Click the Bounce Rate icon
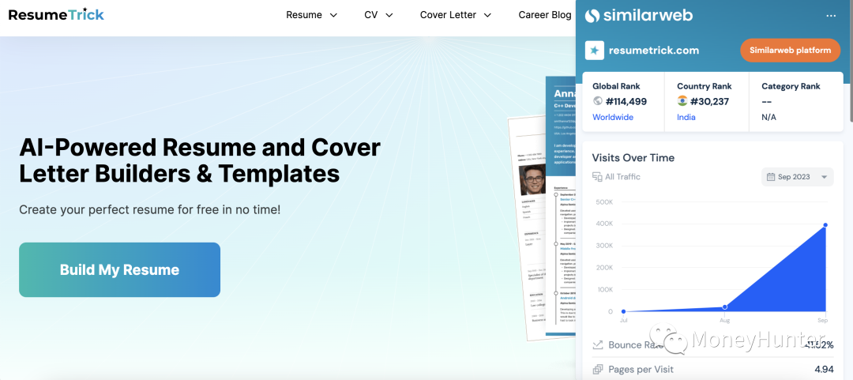The image size is (853, 380). point(597,344)
